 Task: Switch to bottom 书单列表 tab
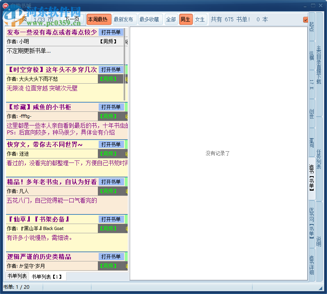pos(17,276)
